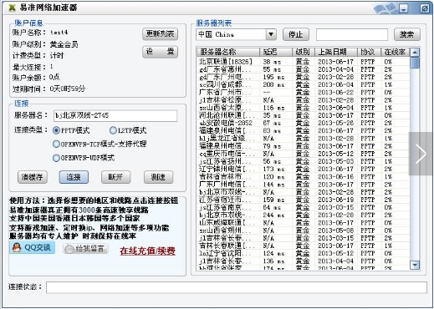Click the 连接 connect button
Viewport: 434px width, 309px height.
pyautogui.click(x=74, y=177)
